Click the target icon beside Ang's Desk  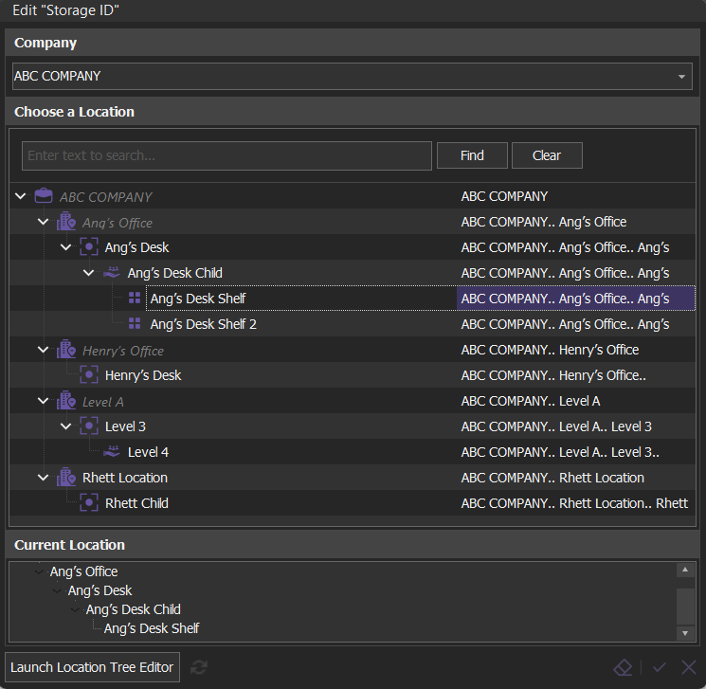(x=89, y=247)
